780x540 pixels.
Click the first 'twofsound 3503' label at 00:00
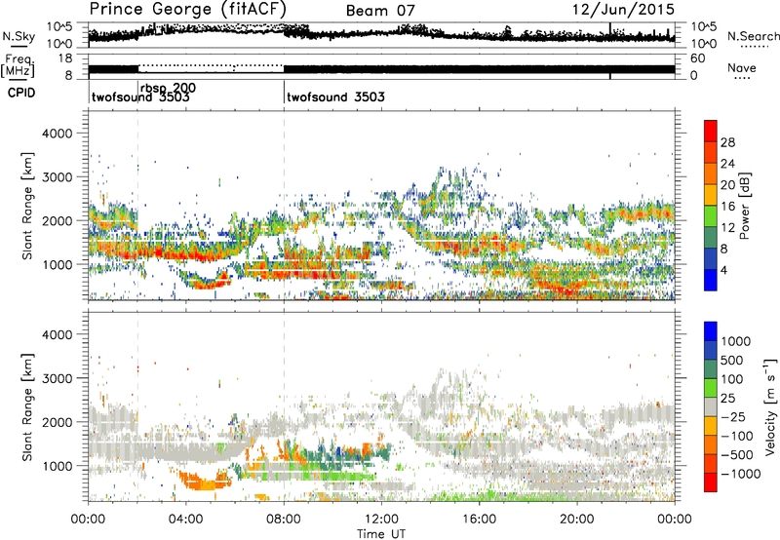[140, 96]
